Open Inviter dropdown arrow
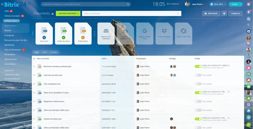The width and height of the screenshot is (253, 129). pyautogui.click(x=241, y=4)
